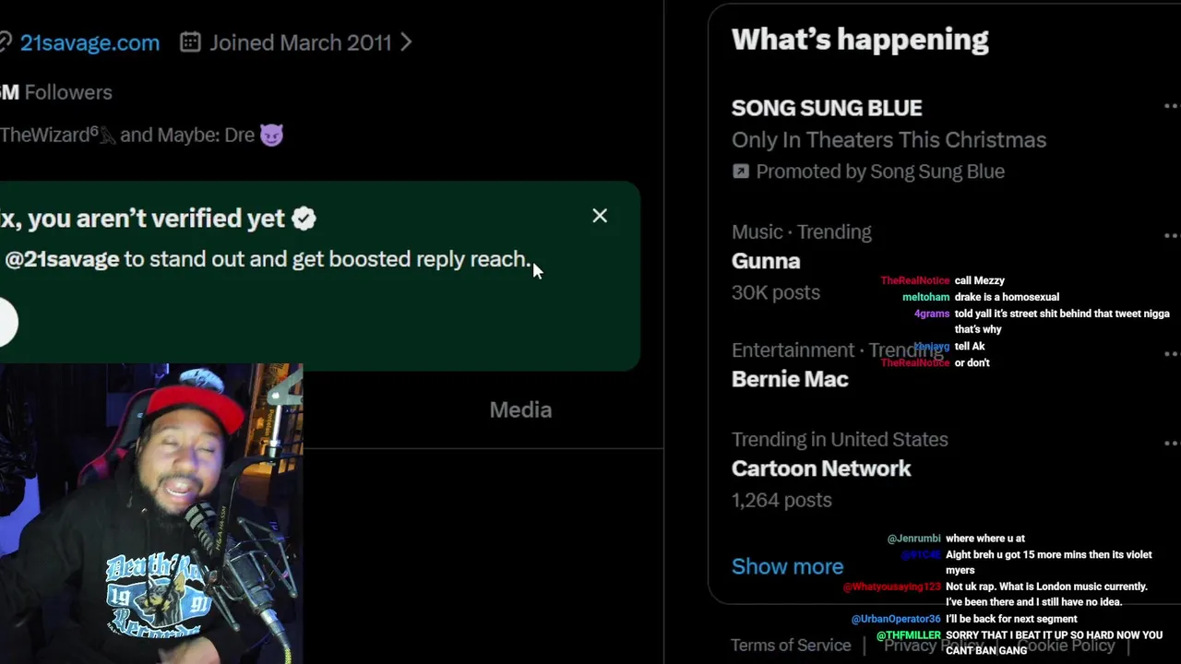Image resolution: width=1181 pixels, height=664 pixels.
Task: Click the verified badge in the banner heading
Action: tap(304, 218)
